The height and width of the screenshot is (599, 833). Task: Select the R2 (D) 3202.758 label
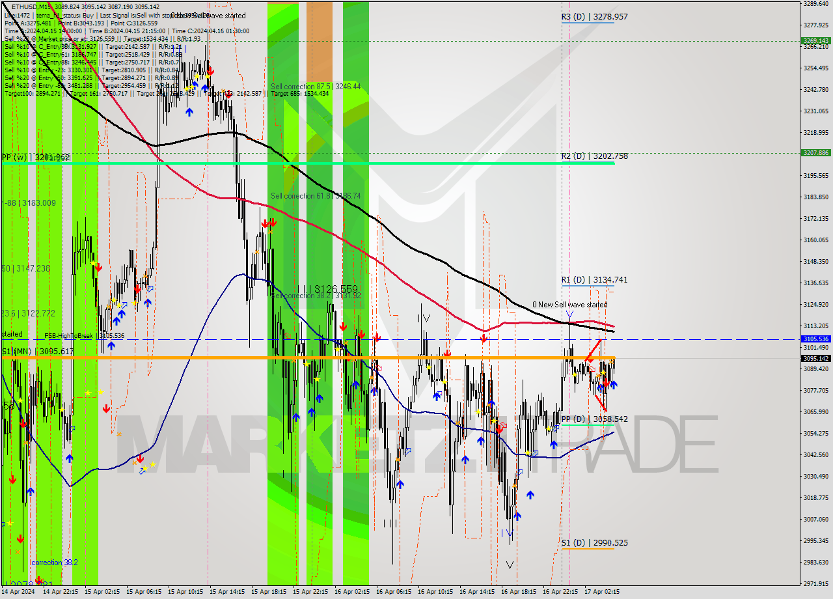click(x=595, y=156)
